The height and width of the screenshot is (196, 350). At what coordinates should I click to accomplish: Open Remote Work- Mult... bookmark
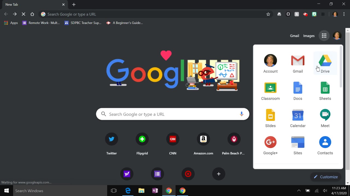[x=41, y=23]
